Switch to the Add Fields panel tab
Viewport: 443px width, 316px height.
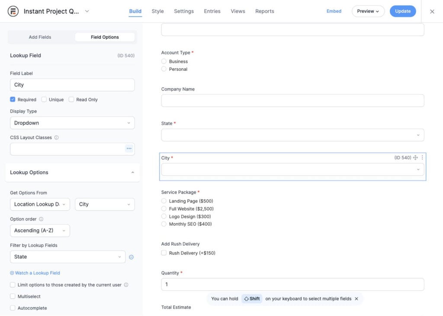click(40, 37)
